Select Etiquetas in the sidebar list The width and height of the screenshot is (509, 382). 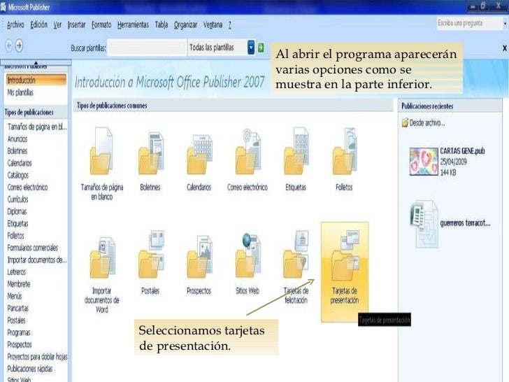pos(18,223)
